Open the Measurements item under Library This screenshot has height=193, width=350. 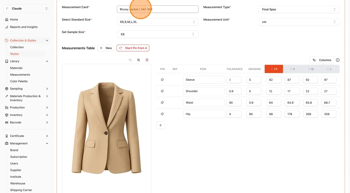tap(20, 75)
